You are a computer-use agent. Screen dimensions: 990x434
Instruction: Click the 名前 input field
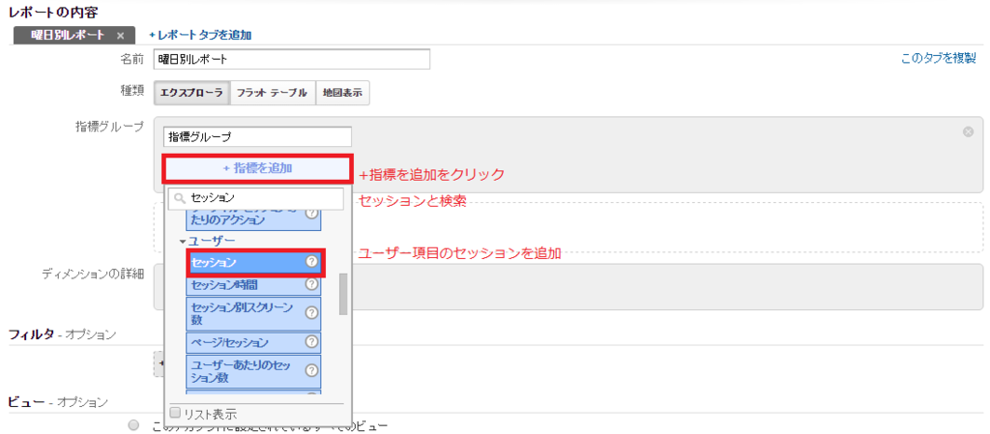coord(292,59)
